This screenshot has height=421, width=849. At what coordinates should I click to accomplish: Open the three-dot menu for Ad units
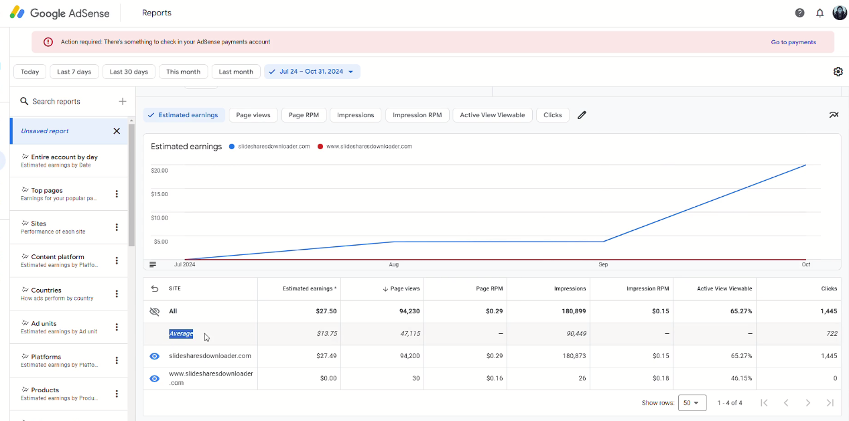point(117,327)
